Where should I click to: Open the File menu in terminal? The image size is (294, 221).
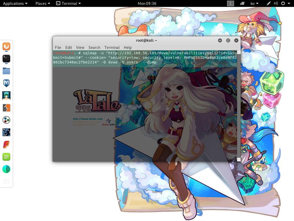click(x=58, y=48)
